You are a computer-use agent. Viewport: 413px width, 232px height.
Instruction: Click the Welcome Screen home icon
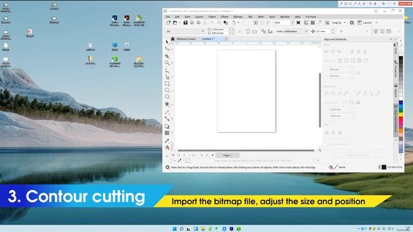point(173,39)
